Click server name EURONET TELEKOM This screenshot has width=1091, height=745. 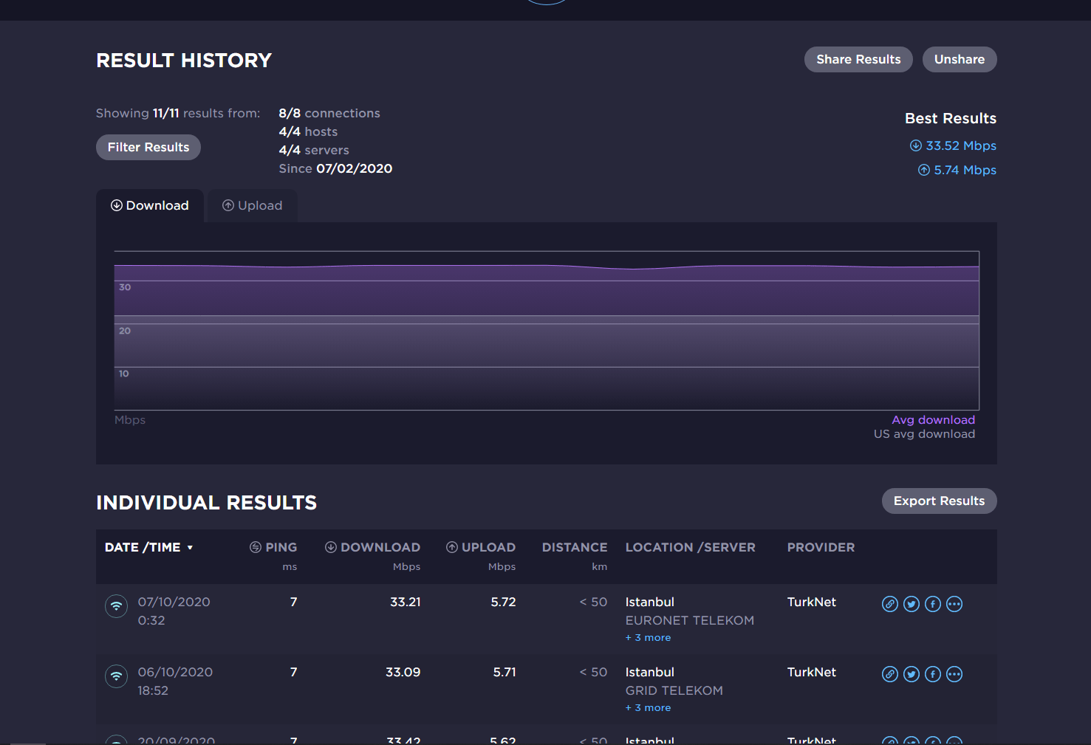(x=690, y=620)
